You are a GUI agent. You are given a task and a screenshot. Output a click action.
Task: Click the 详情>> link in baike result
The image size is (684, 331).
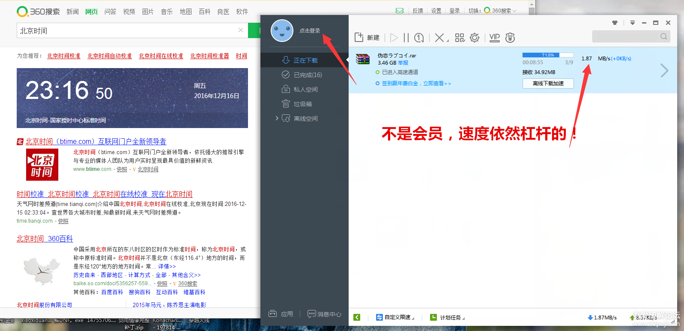pyautogui.click(x=167, y=266)
